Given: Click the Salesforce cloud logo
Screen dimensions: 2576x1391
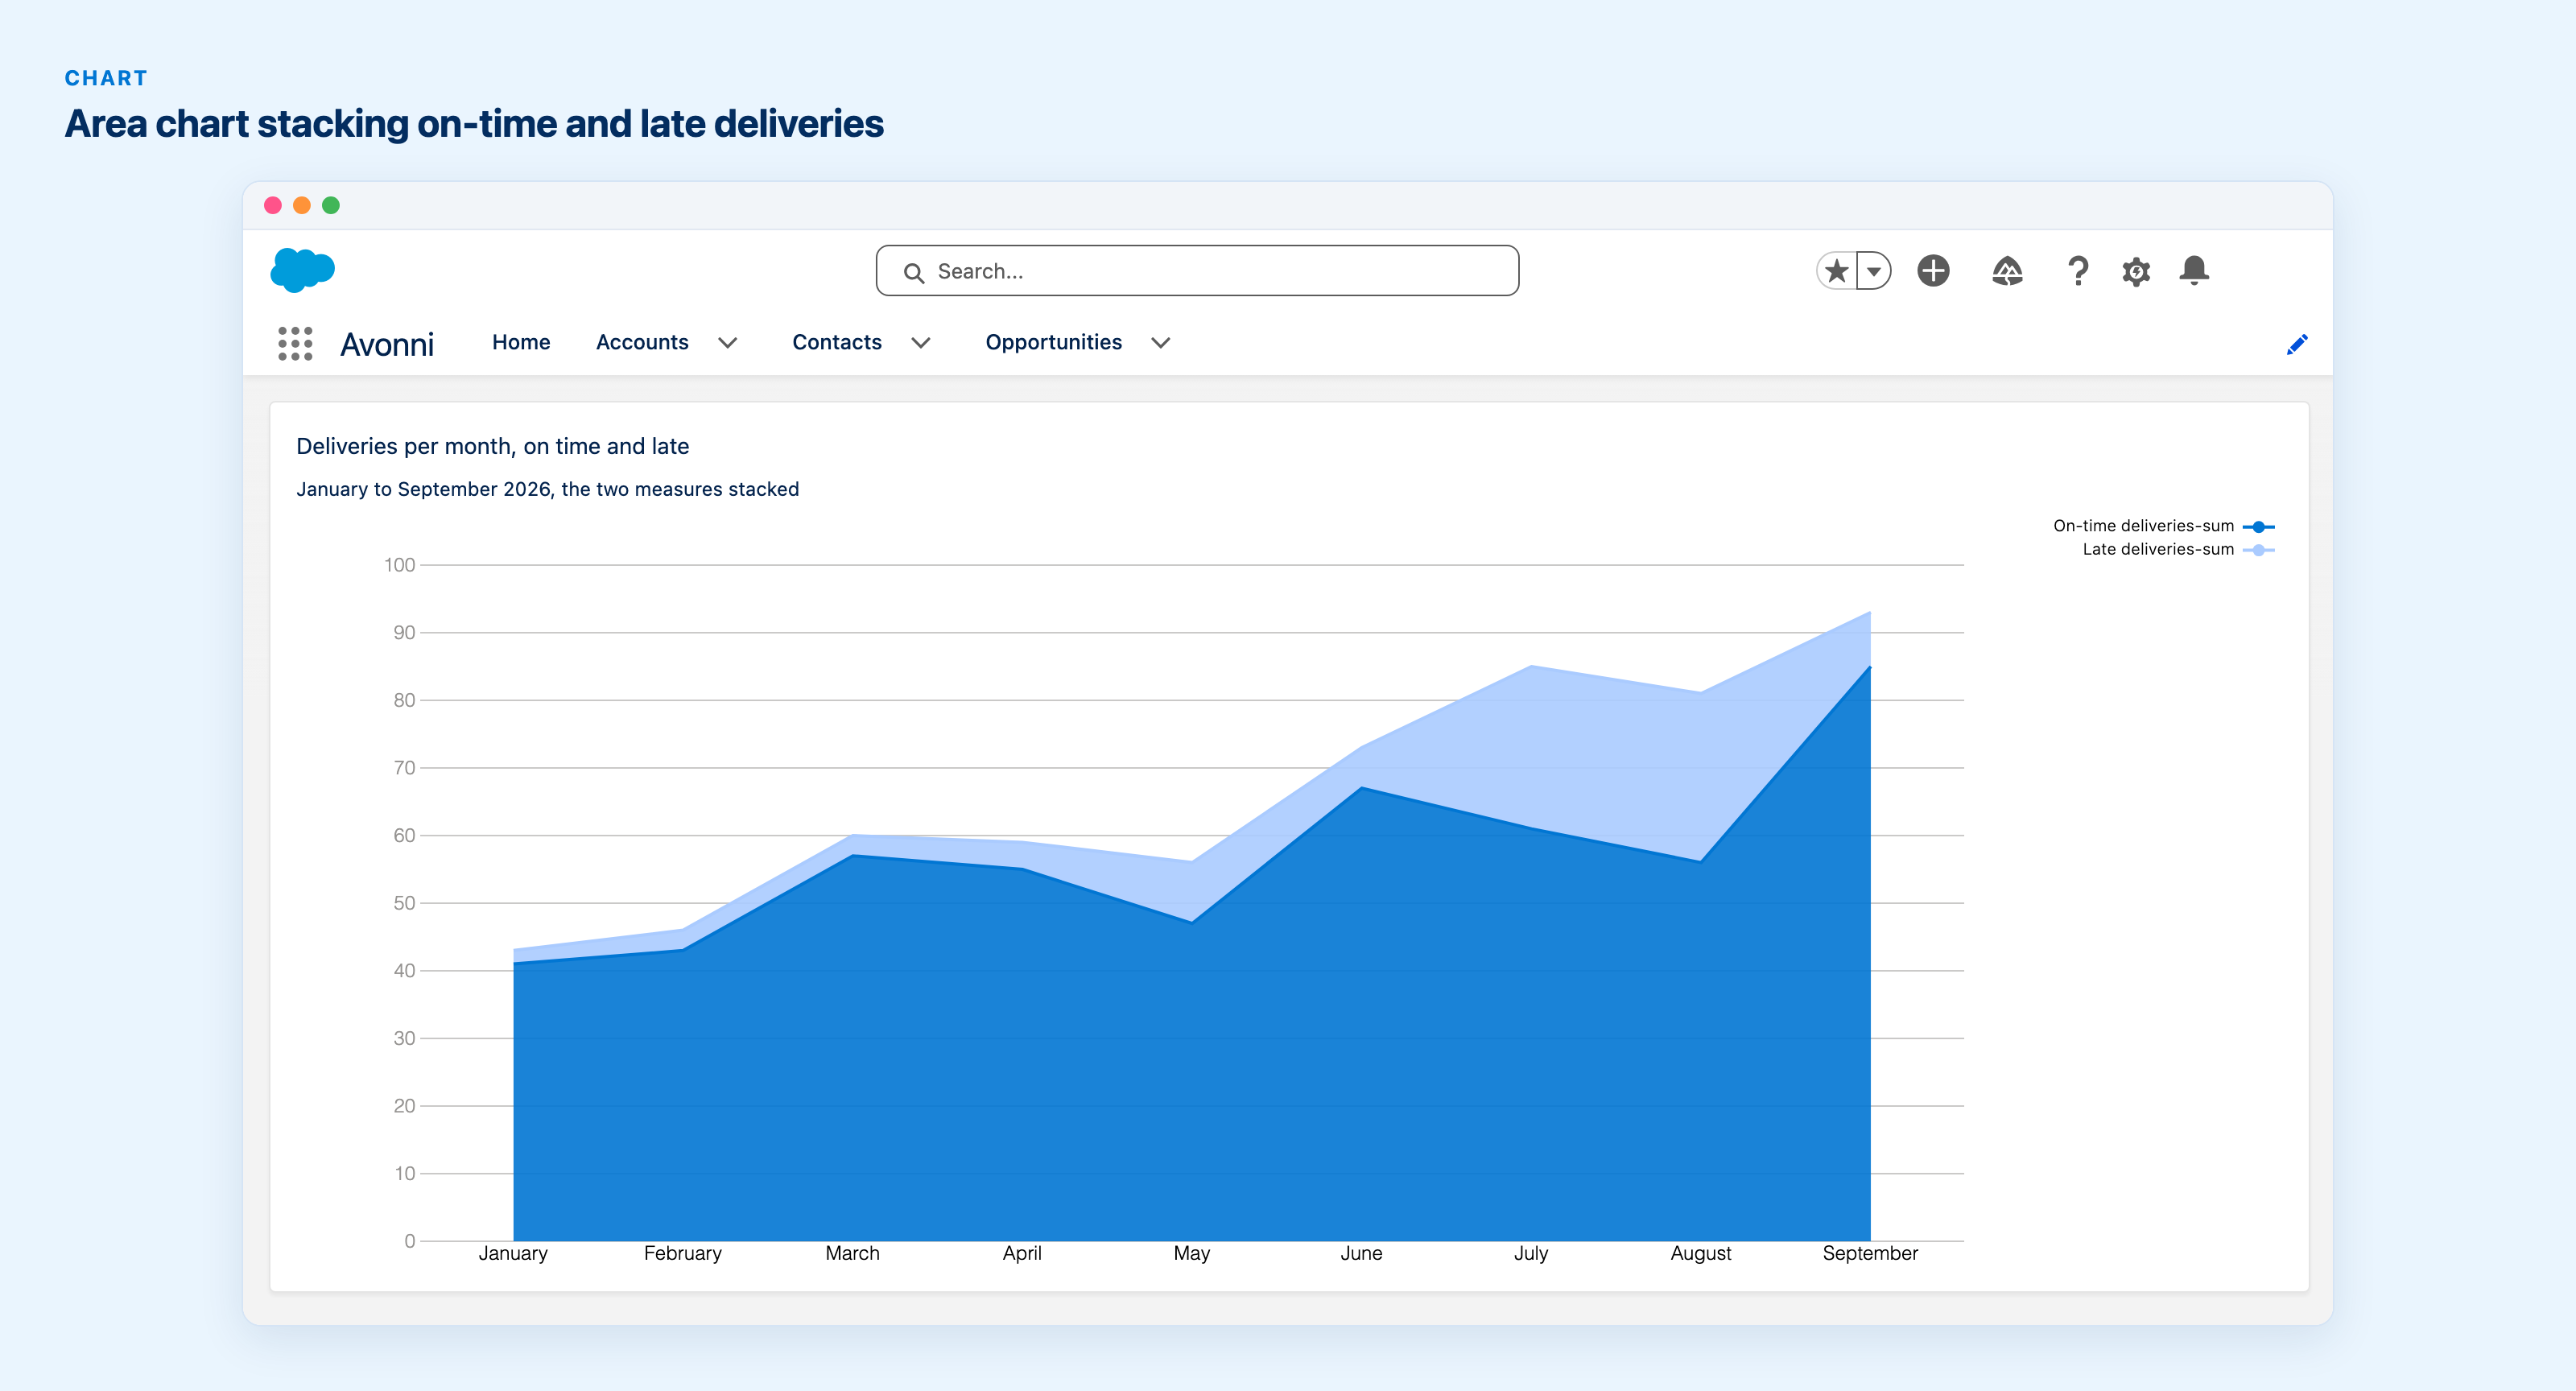Looking at the screenshot, I should pos(302,270).
